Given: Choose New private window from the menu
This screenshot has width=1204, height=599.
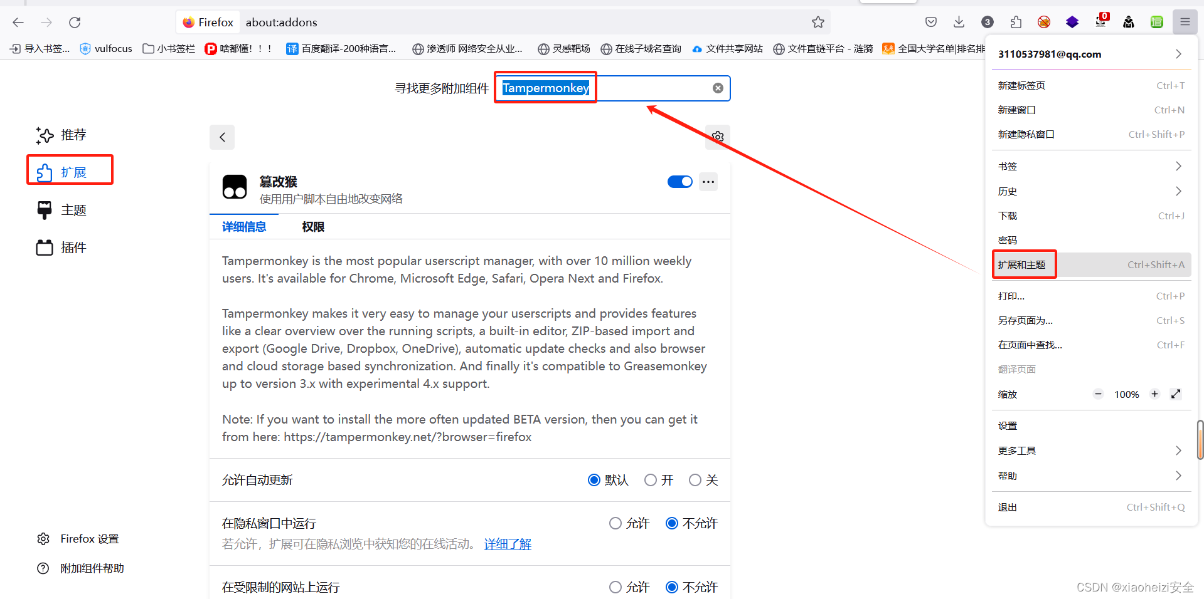Looking at the screenshot, I should pyautogui.click(x=1091, y=134).
